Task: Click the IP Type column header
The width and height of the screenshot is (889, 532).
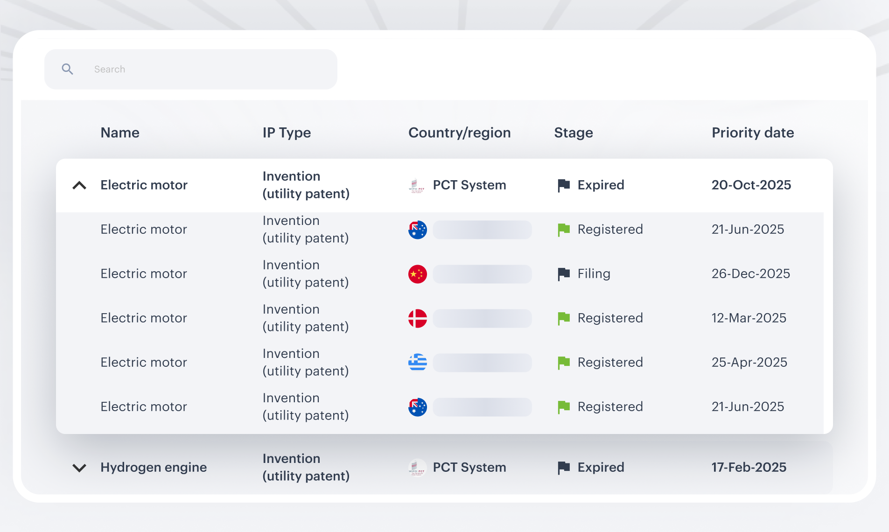Action: [287, 133]
